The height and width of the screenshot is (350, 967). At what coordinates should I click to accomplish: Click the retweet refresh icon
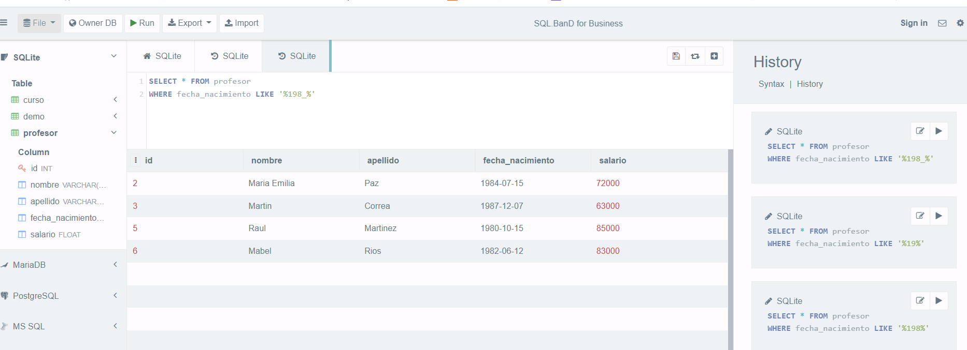[695, 56]
